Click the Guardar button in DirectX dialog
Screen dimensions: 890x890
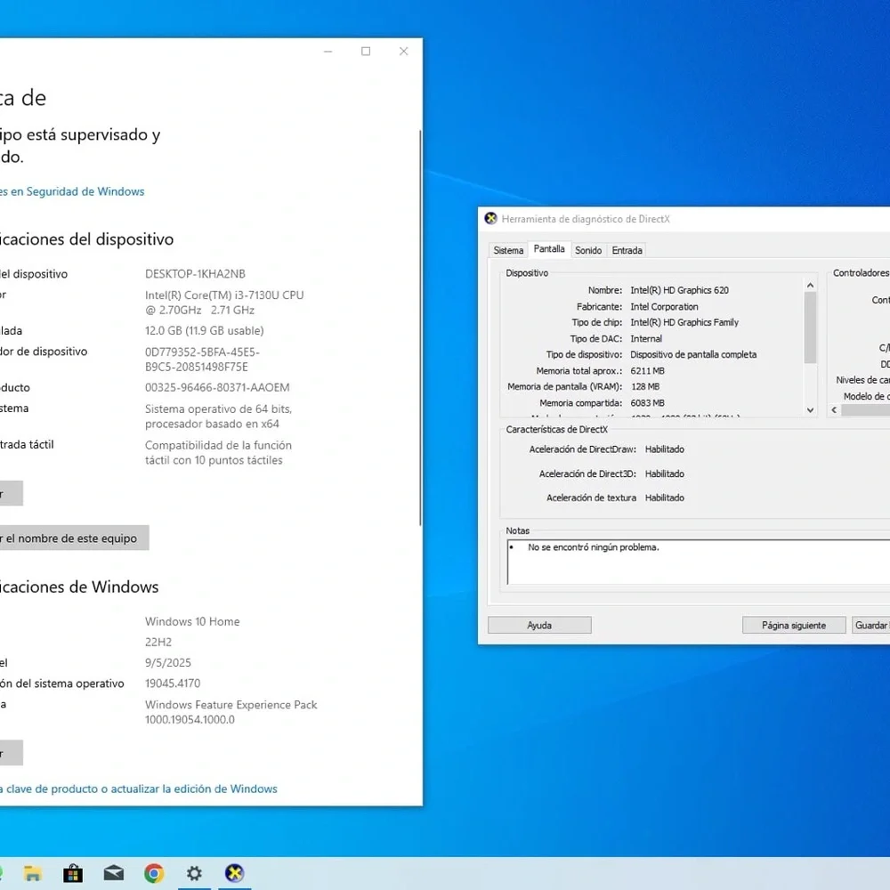pyautogui.click(x=870, y=625)
